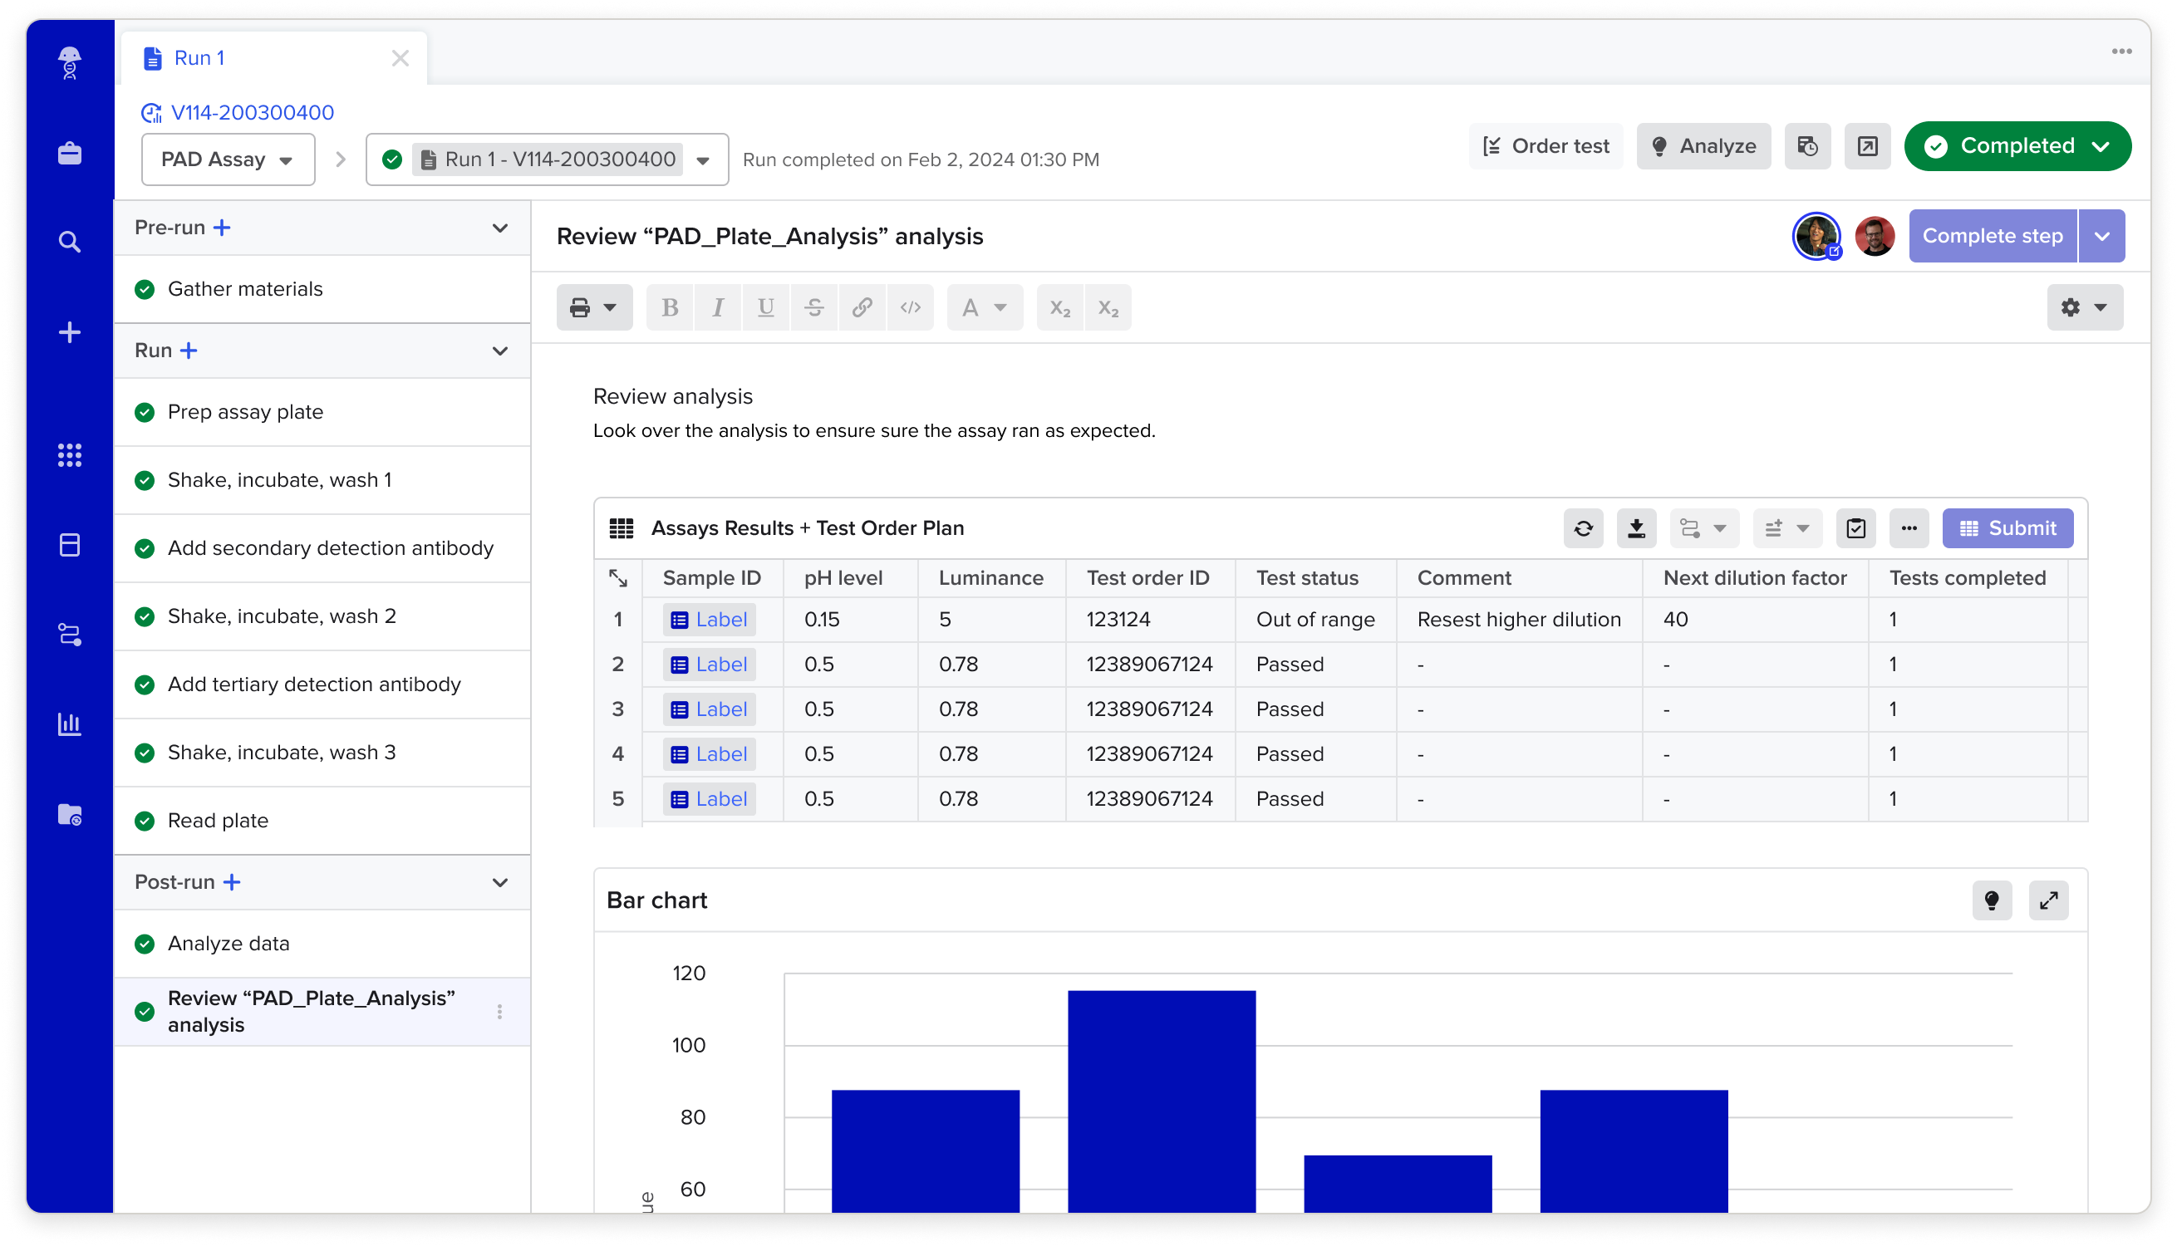
Task: Insert a link with the link icon
Action: coord(862,307)
